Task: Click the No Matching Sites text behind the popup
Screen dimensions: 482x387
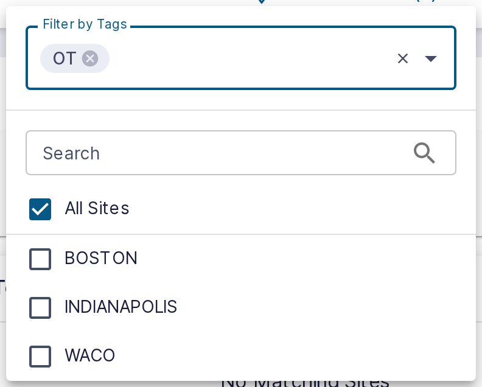Action: pyautogui.click(x=305, y=383)
